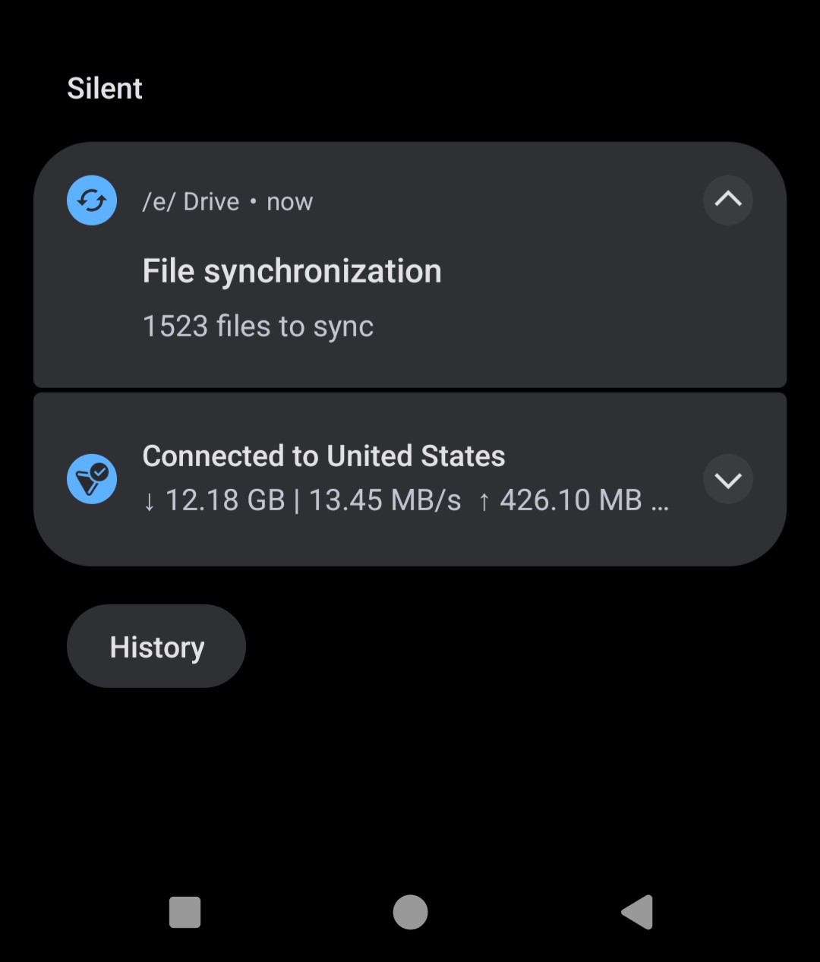Open notification History
Image resolution: width=820 pixels, height=962 pixels.
pos(156,646)
